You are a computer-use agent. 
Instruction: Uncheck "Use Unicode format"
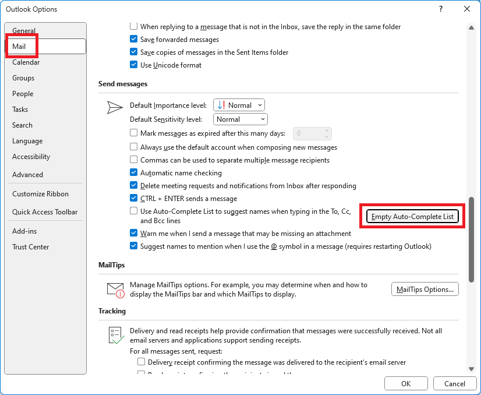pyautogui.click(x=133, y=65)
